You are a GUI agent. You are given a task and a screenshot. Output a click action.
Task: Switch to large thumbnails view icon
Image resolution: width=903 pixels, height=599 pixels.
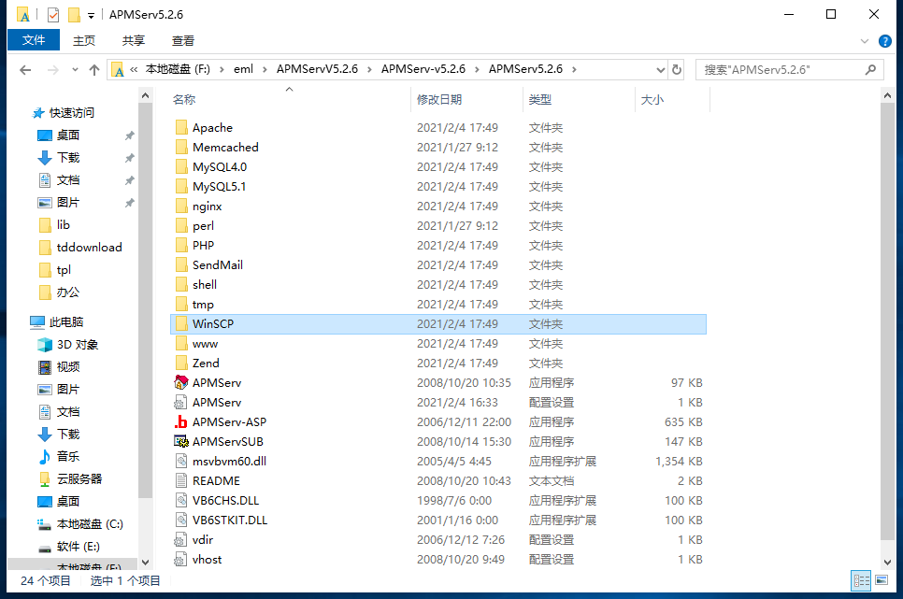coord(881,580)
